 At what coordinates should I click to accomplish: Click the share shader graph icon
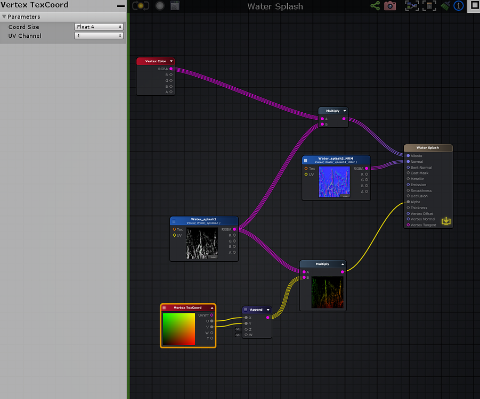click(374, 6)
